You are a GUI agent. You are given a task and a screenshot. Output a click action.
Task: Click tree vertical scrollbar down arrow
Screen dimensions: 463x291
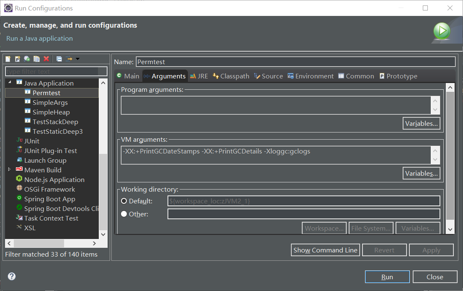(103, 234)
